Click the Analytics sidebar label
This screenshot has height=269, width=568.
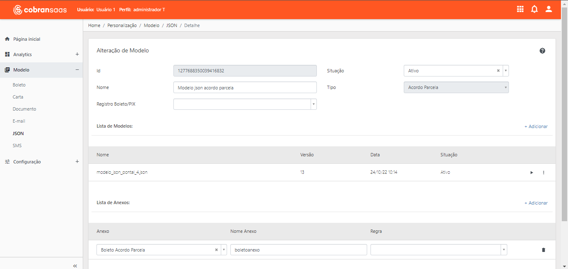22,54
